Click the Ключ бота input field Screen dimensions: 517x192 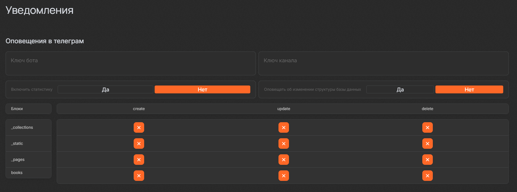(x=130, y=63)
